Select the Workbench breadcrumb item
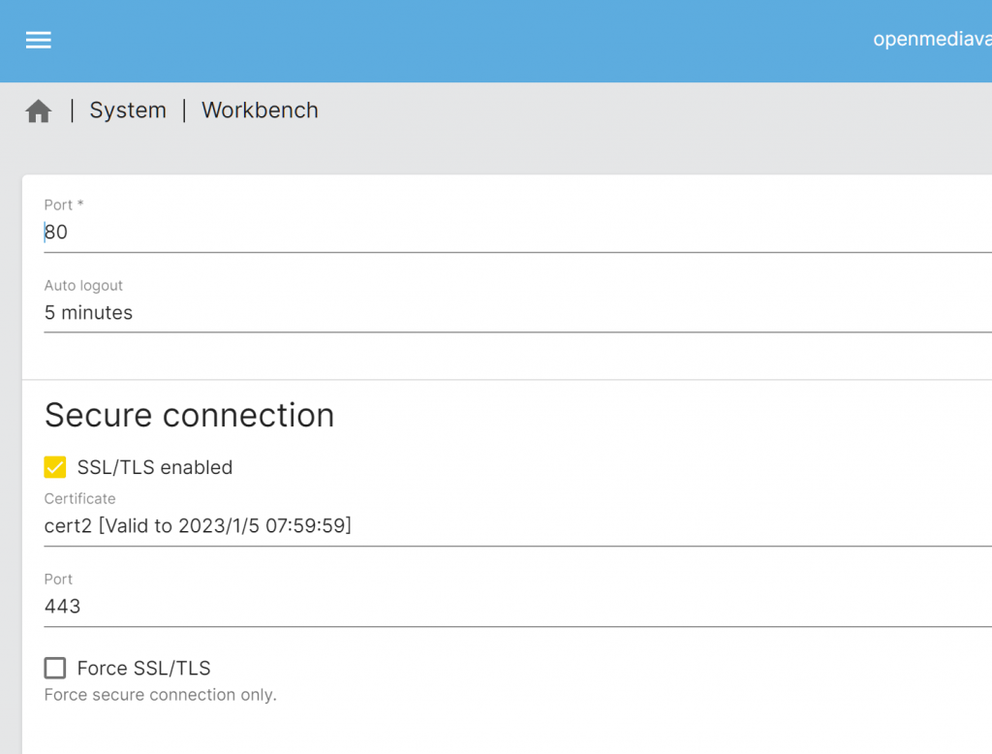 [260, 110]
